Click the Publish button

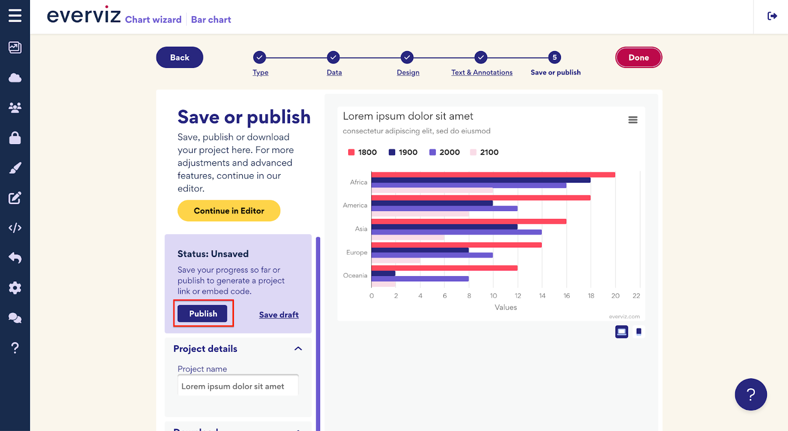pos(203,313)
